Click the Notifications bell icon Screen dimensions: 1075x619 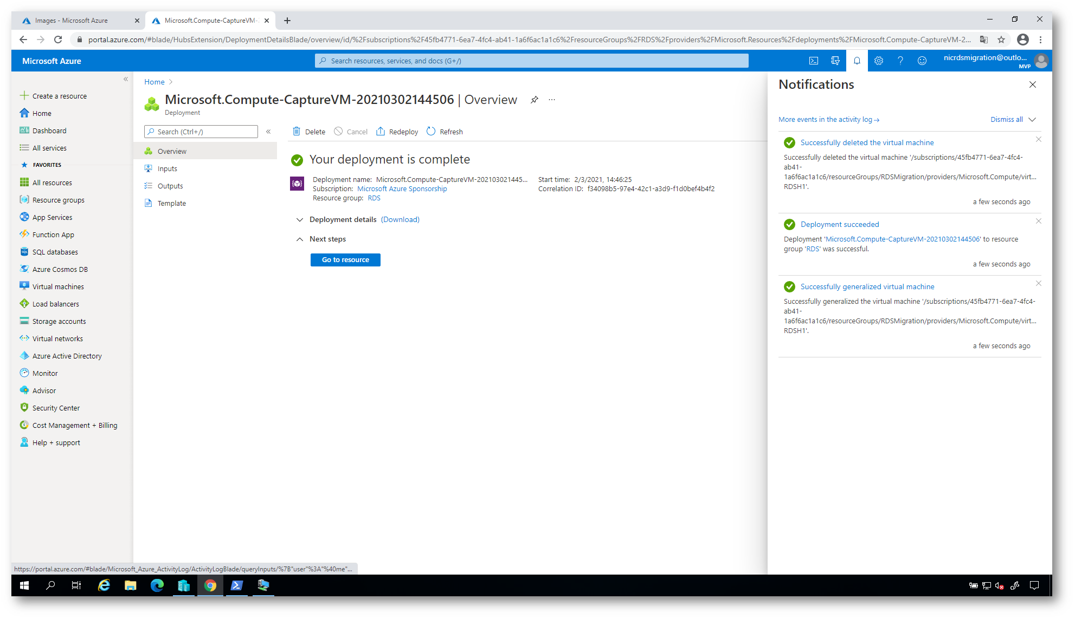tap(857, 61)
